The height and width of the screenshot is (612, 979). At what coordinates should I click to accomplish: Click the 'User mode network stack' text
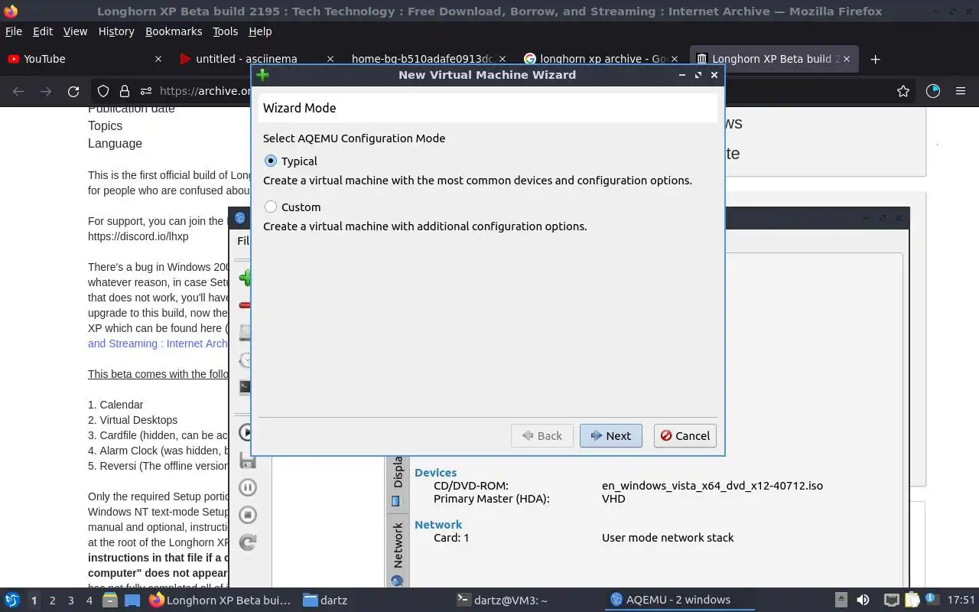pos(668,538)
